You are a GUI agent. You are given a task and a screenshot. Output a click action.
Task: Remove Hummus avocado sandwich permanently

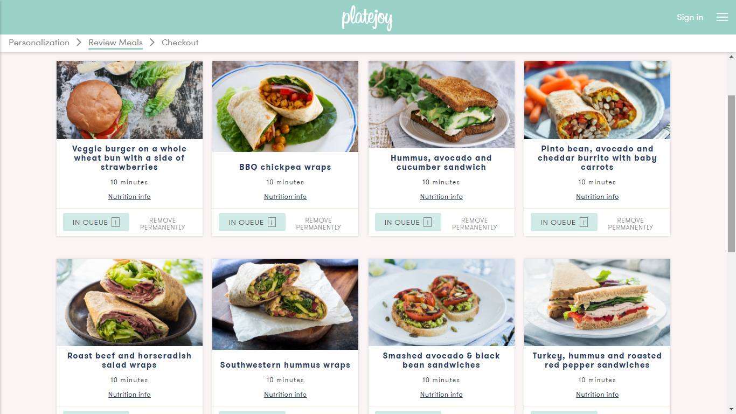[x=474, y=224]
